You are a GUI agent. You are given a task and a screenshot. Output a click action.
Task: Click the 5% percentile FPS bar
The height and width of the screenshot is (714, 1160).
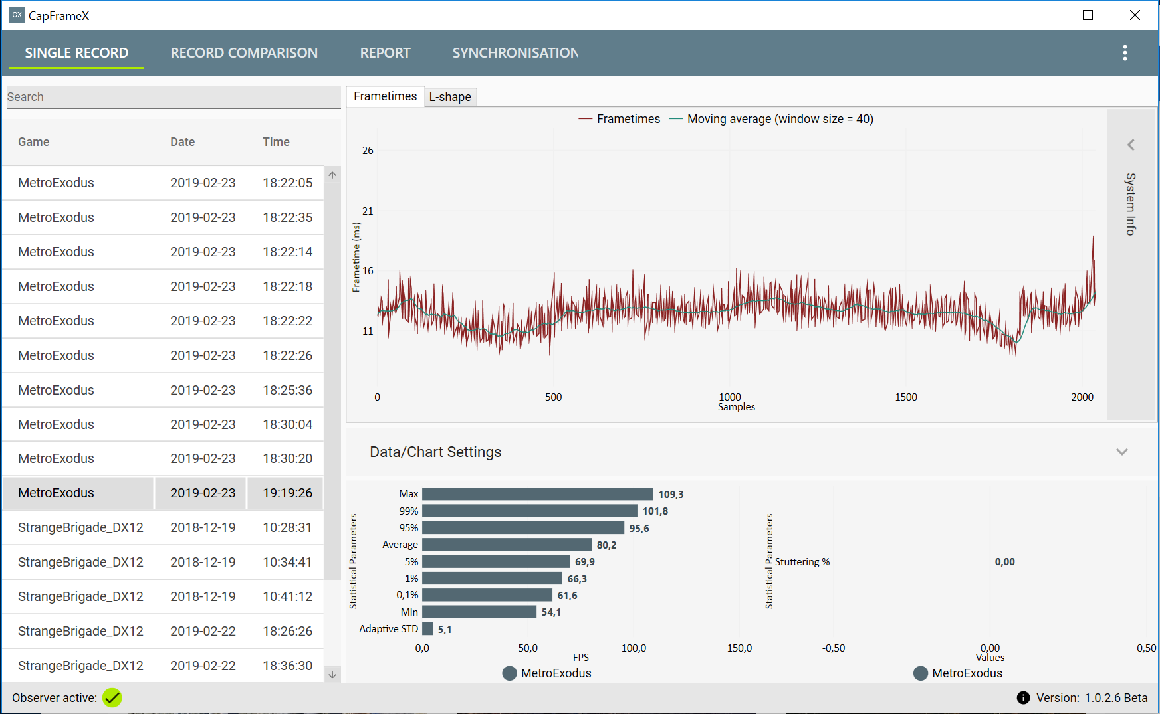[x=496, y=561]
